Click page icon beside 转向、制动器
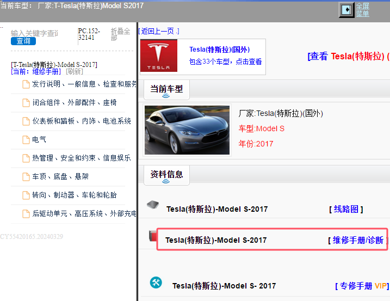This screenshot has width=390, height=301. pyautogui.click(x=26, y=195)
